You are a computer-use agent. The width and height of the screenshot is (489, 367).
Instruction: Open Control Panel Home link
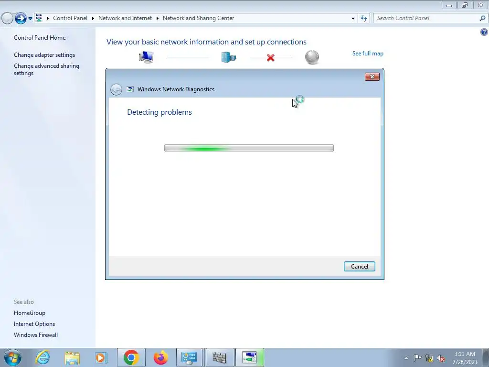point(40,37)
